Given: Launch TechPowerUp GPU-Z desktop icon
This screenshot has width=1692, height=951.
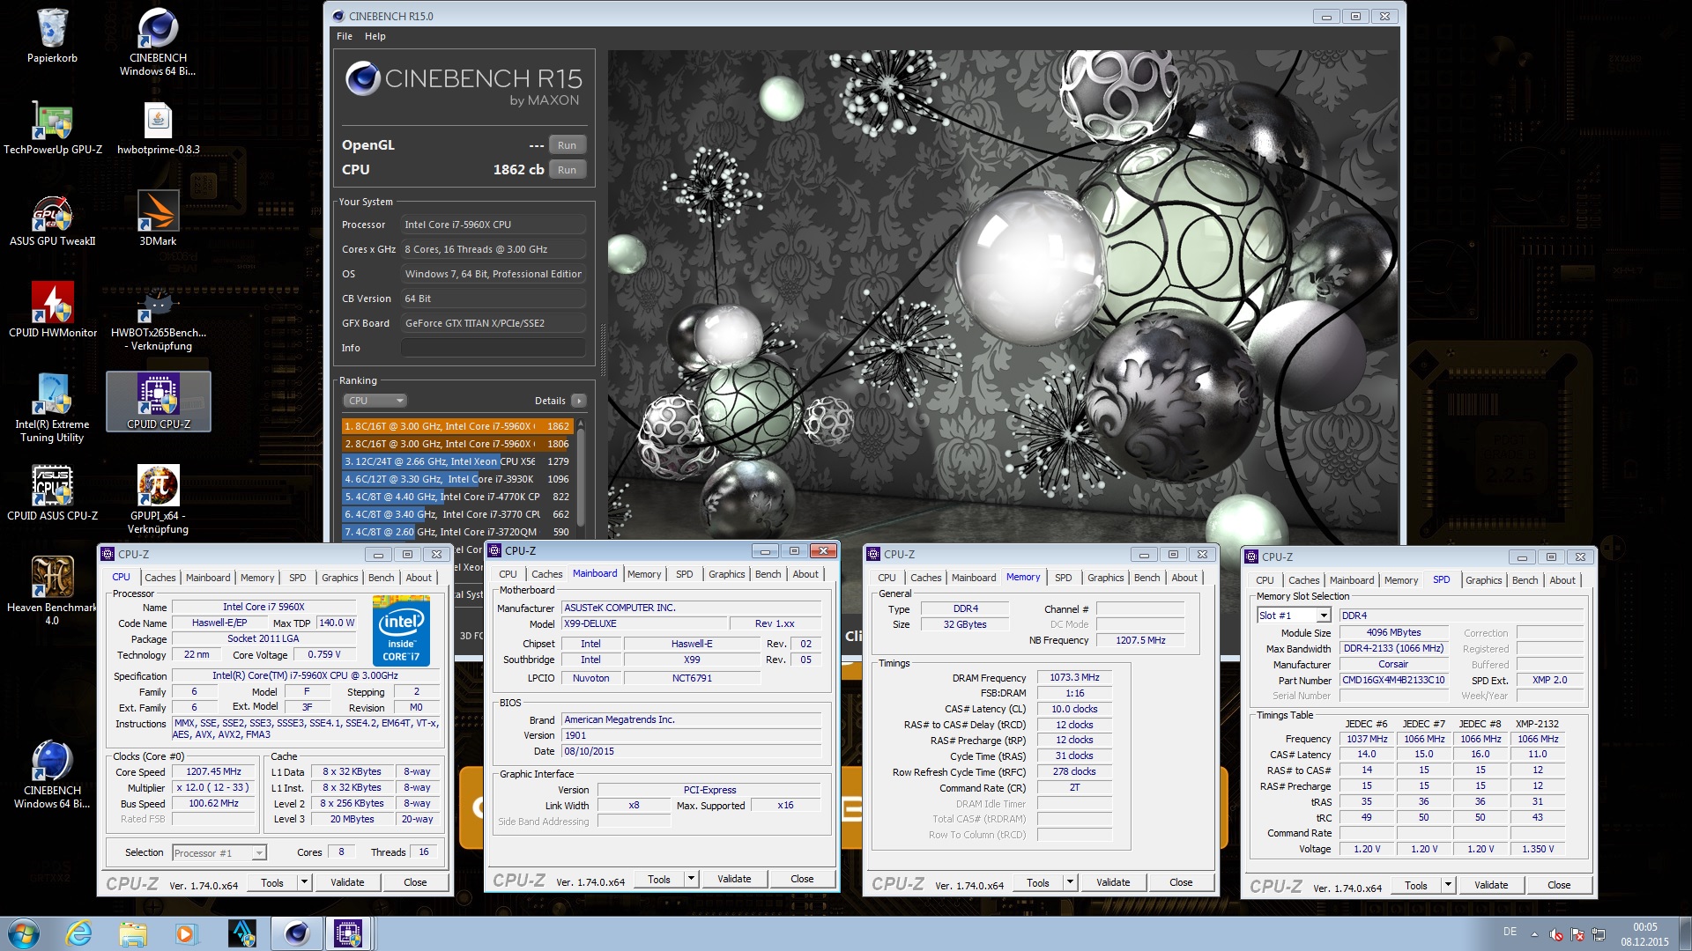Looking at the screenshot, I should pos(53,128).
